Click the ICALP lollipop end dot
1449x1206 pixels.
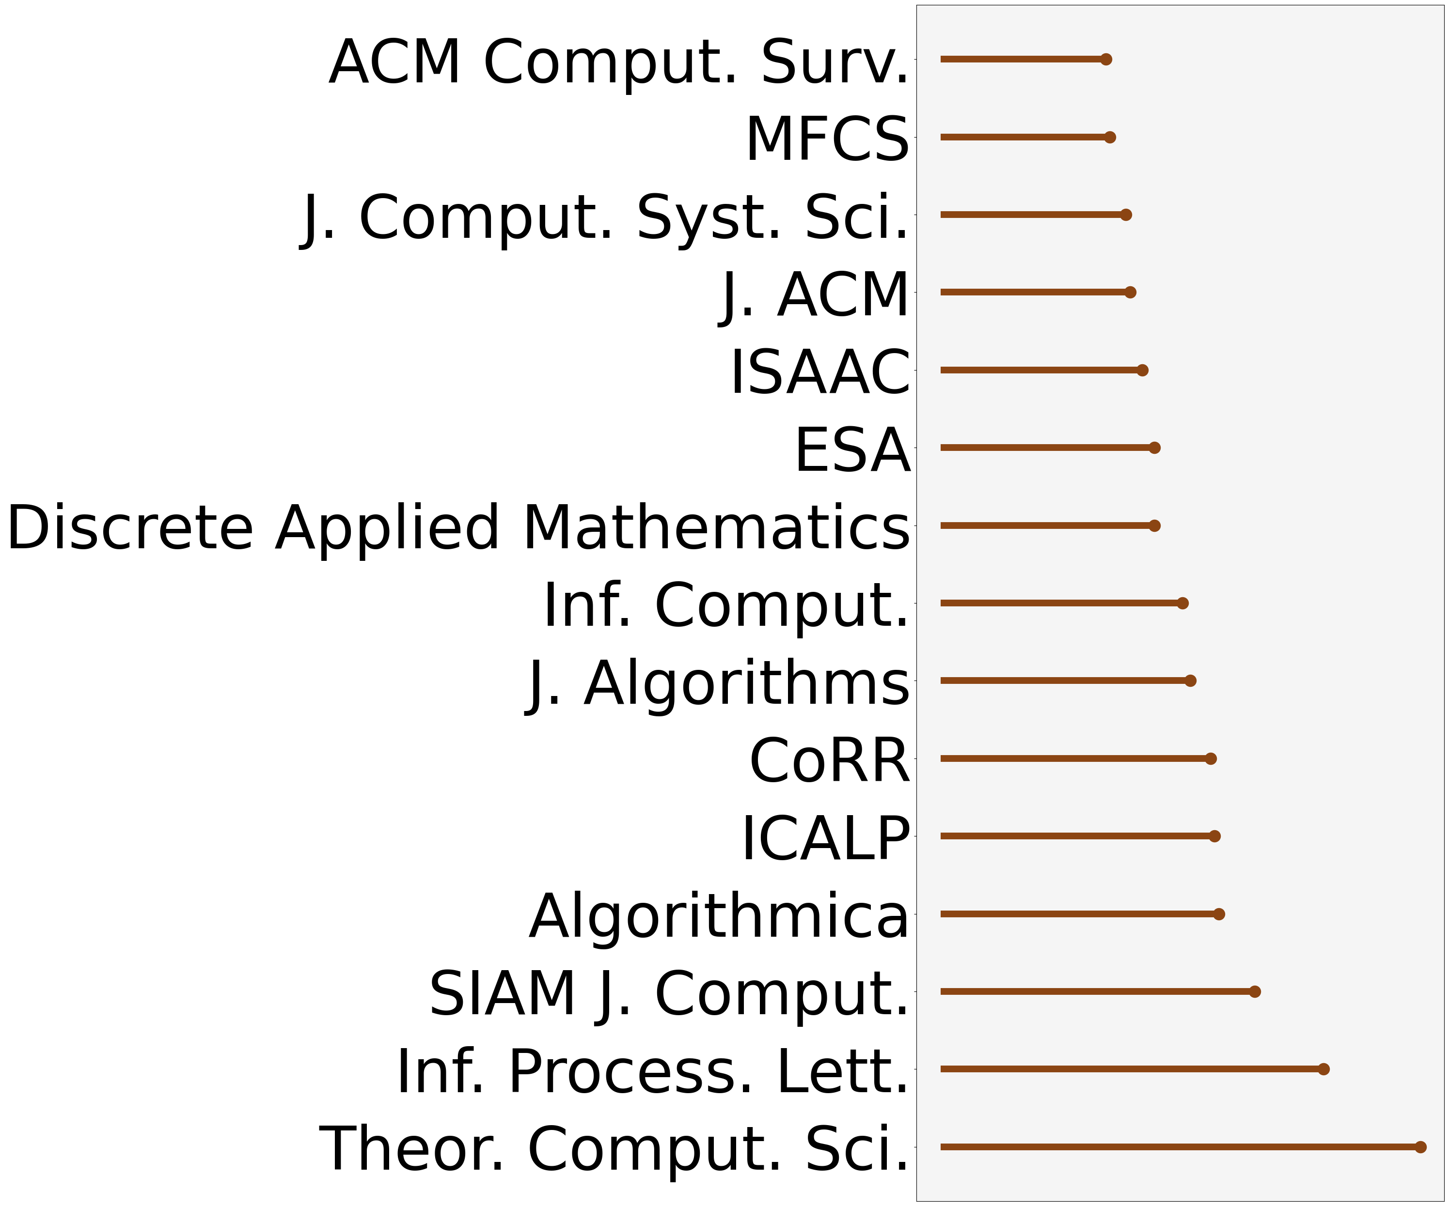[x=1215, y=835]
